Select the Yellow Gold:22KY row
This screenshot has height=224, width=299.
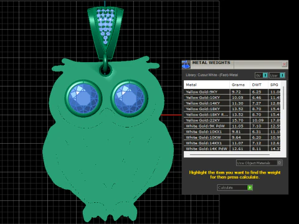coord(232,120)
